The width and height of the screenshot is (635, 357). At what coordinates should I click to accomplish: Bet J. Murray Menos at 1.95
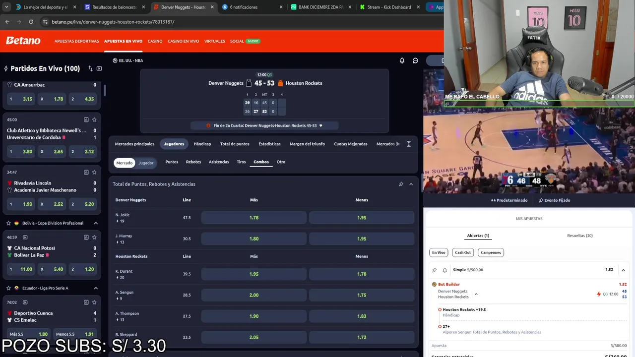[x=362, y=238]
